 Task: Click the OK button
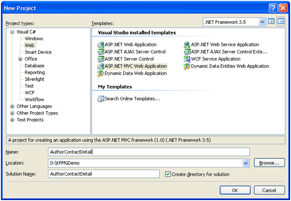[234, 190]
